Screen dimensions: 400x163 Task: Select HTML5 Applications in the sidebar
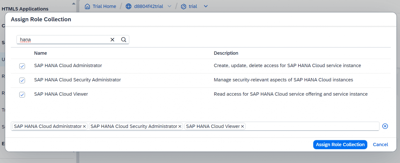(x=25, y=9)
